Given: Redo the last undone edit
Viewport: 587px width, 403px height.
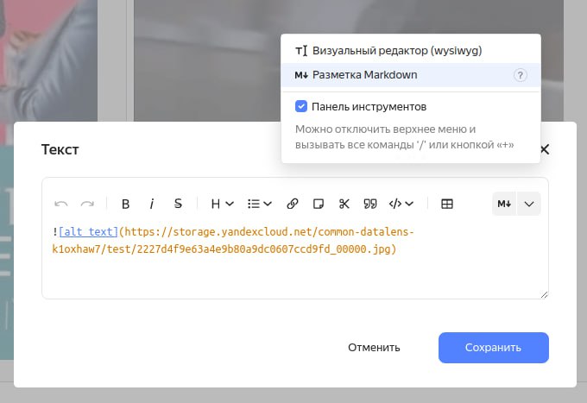Looking at the screenshot, I should 87,204.
